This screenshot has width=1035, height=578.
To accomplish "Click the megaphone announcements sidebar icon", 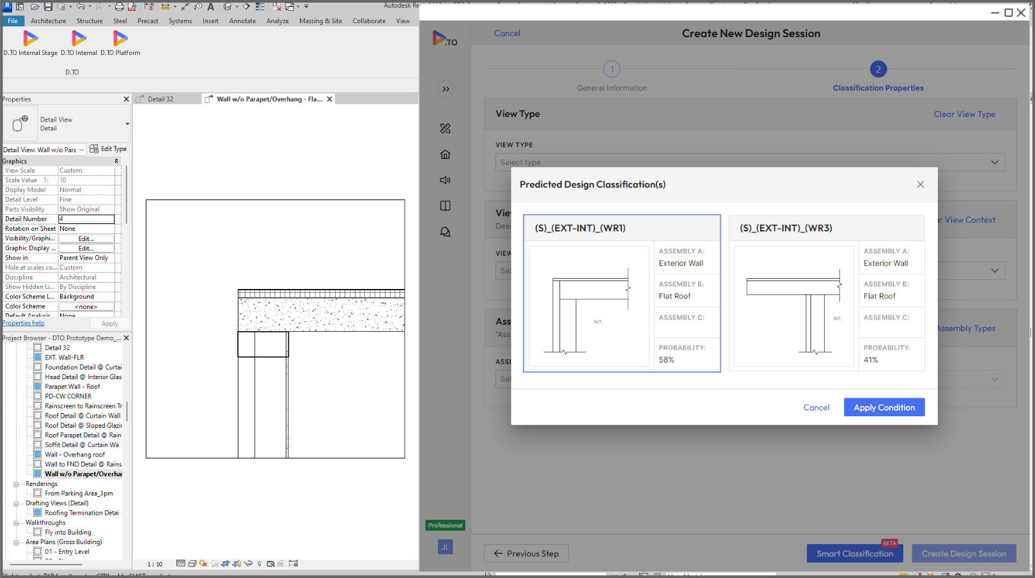I will click(446, 180).
